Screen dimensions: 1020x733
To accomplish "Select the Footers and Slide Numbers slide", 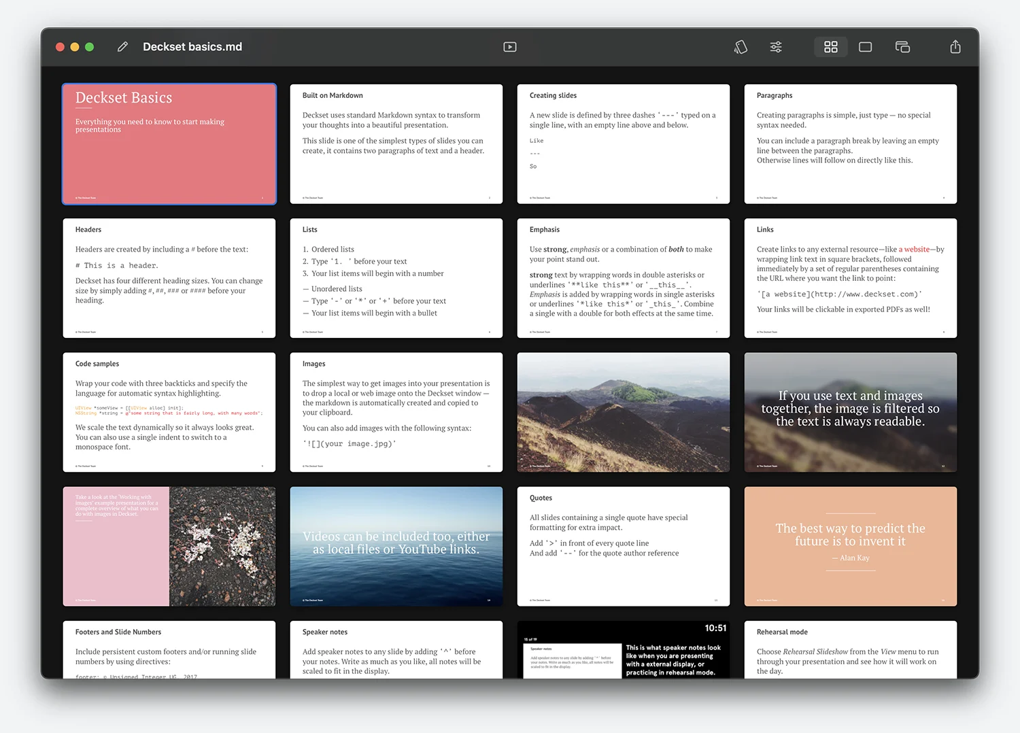I will pos(169,649).
